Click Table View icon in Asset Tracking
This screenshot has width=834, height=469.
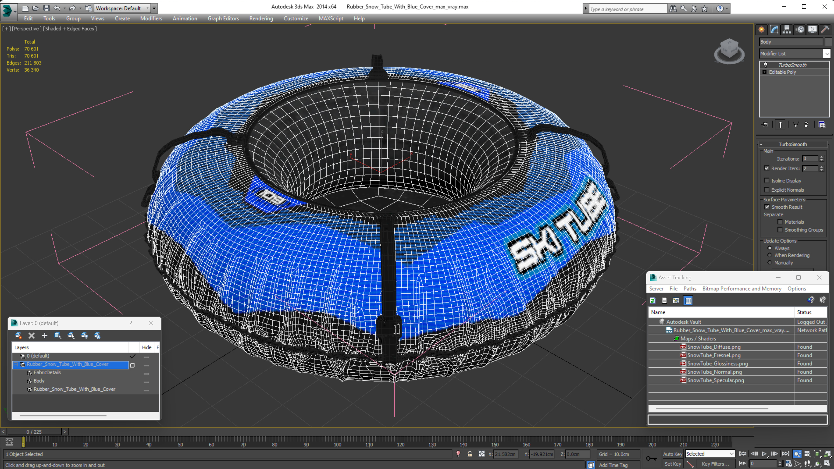point(688,301)
